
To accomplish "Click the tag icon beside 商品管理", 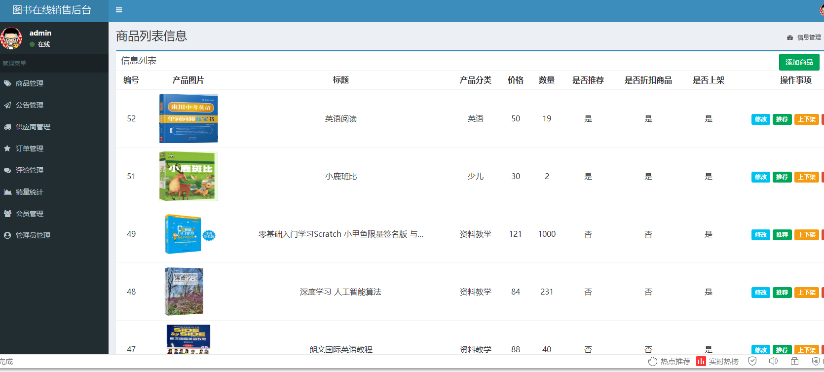I will (x=7, y=83).
